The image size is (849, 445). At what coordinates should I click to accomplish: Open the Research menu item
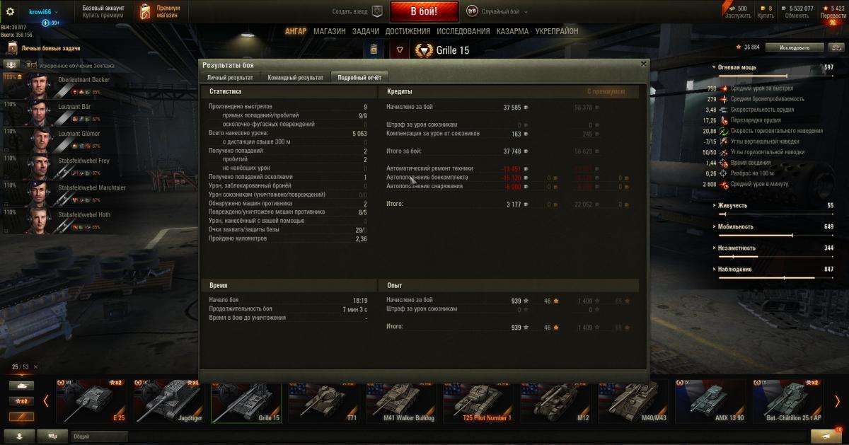click(463, 31)
